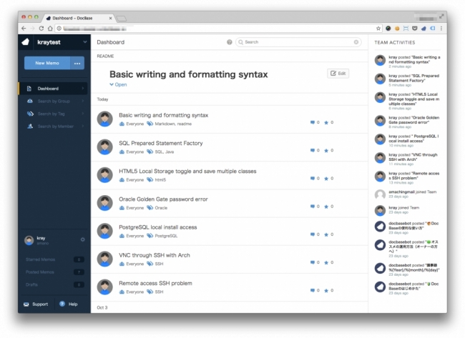Open Search by Group menu item
Image resolution: width=465 pixels, height=338 pixels.
(54, 101)
